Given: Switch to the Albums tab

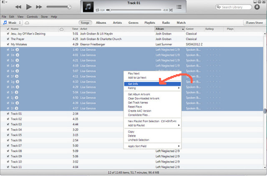Looking at the screenshot, I should coord(101,23).
